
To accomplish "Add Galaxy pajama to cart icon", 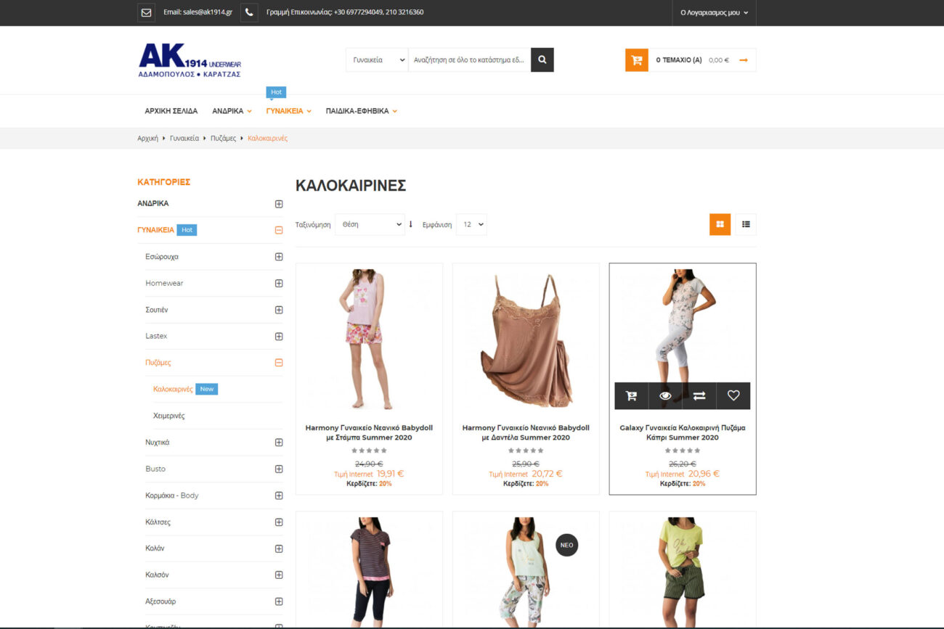I will 631,396.
